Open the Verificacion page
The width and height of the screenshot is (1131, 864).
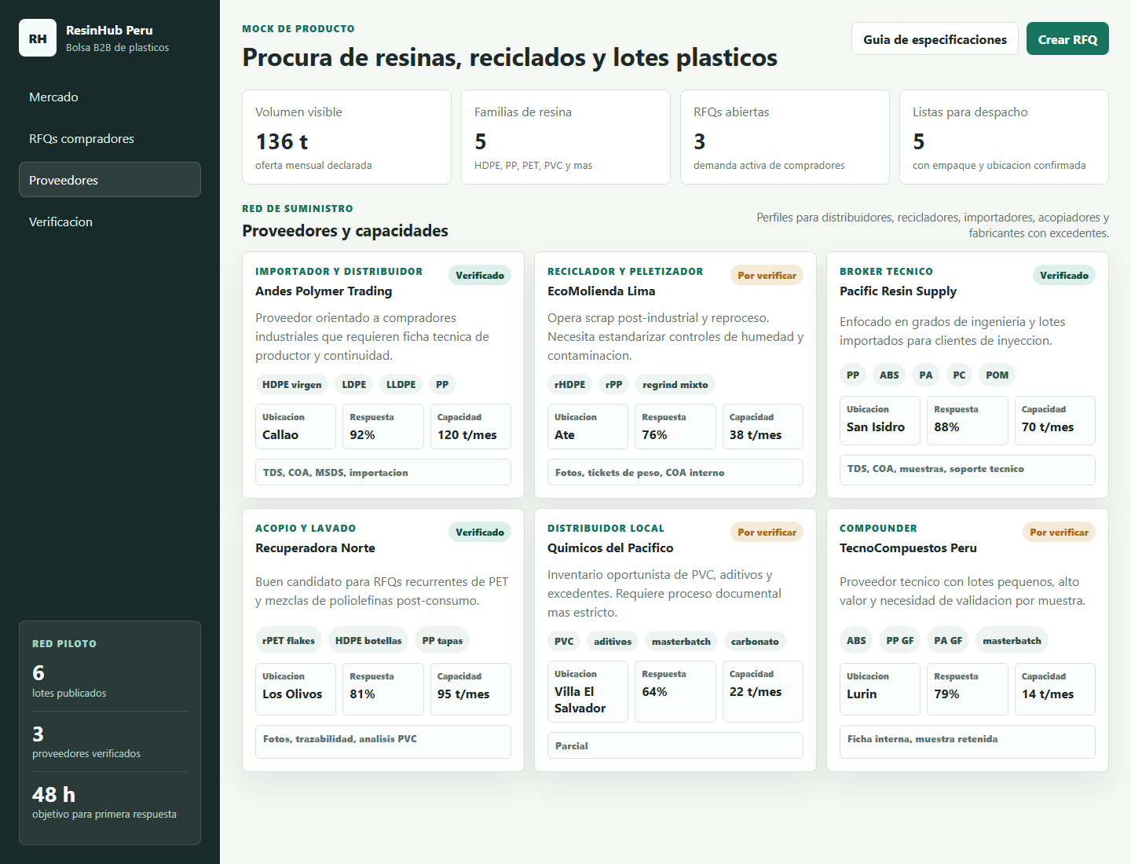point(110,221)
